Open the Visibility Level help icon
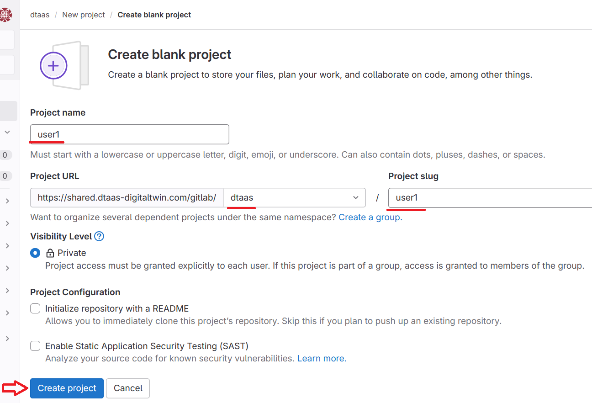The height and width of the screenshot is (403, 592). (99, 236)
